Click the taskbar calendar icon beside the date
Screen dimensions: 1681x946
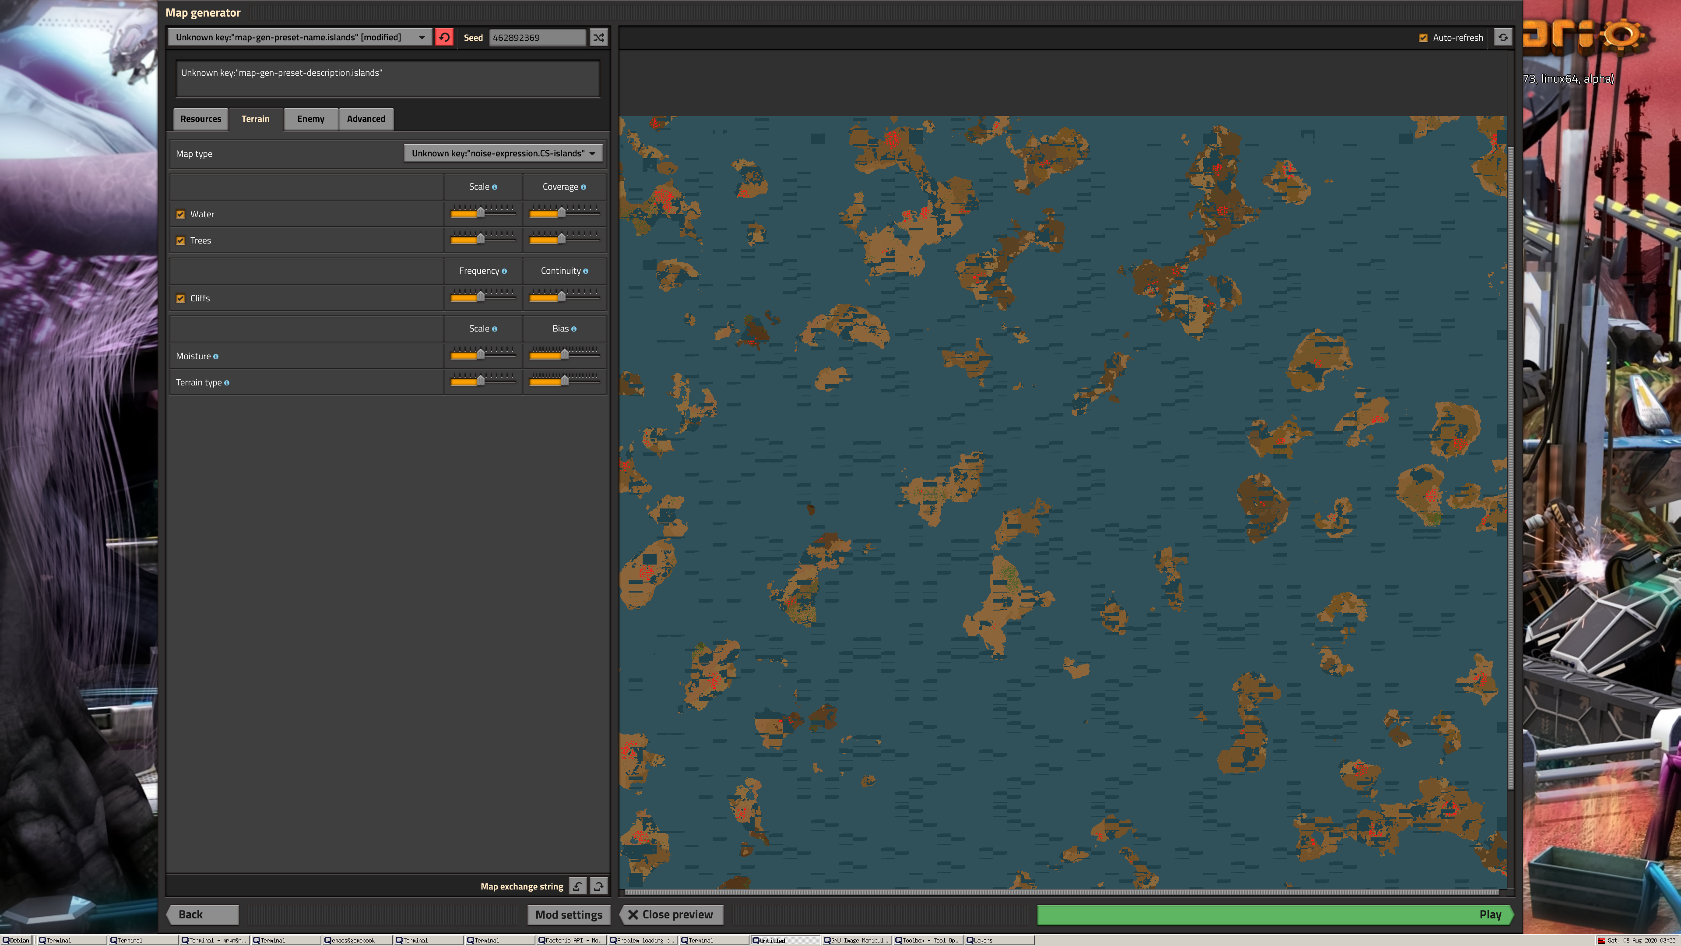pos(1601,940)
